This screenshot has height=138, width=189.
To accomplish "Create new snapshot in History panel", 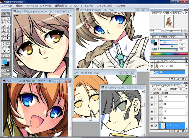I will click(x=177, y=79).
